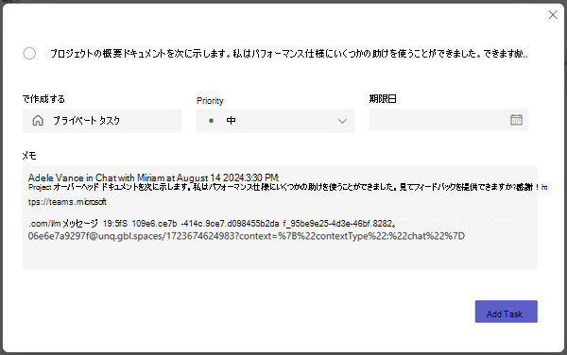The height and width of the screenshot is (355, 567).
Task: Close the add task dialog
Action: (x=553, y=15)
